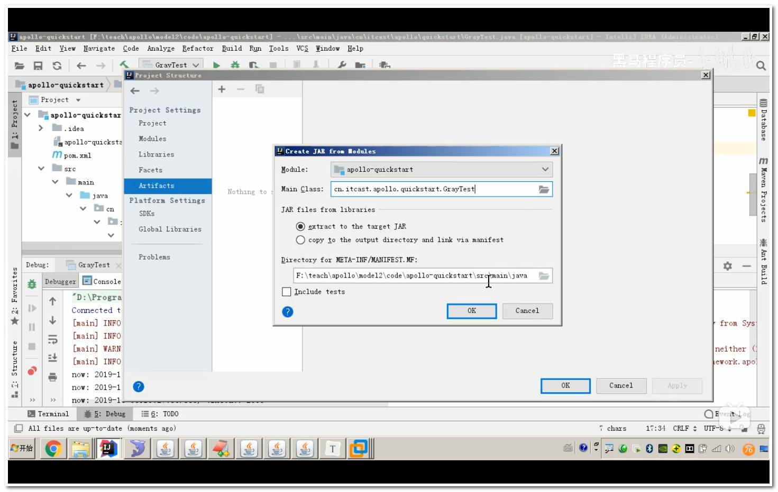This screenshot has height=492, width=778.
Task: Open the Maven Projects side panel
Action: point(763,190)
